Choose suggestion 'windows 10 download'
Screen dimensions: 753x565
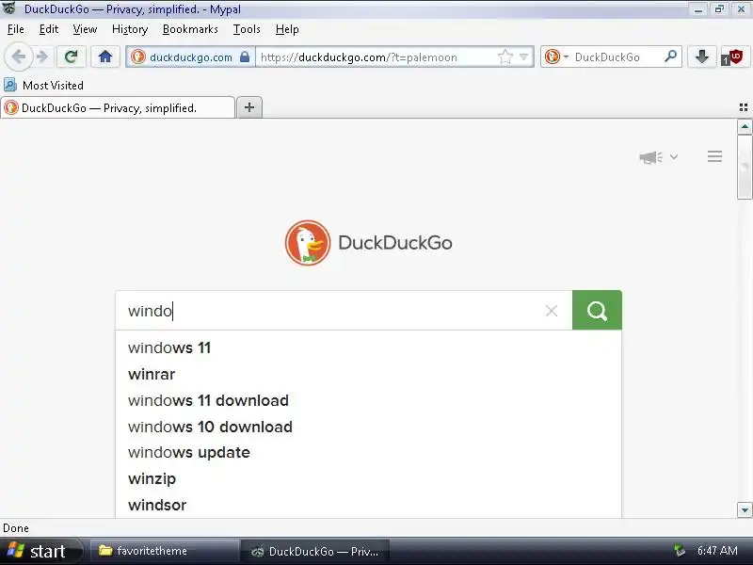pyautogui.click(x=368, y=427)
